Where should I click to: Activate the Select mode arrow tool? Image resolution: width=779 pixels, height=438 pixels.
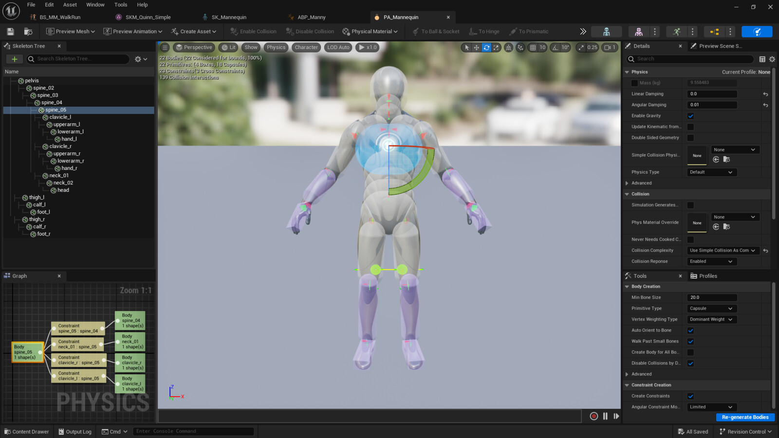tap(466, 47)
